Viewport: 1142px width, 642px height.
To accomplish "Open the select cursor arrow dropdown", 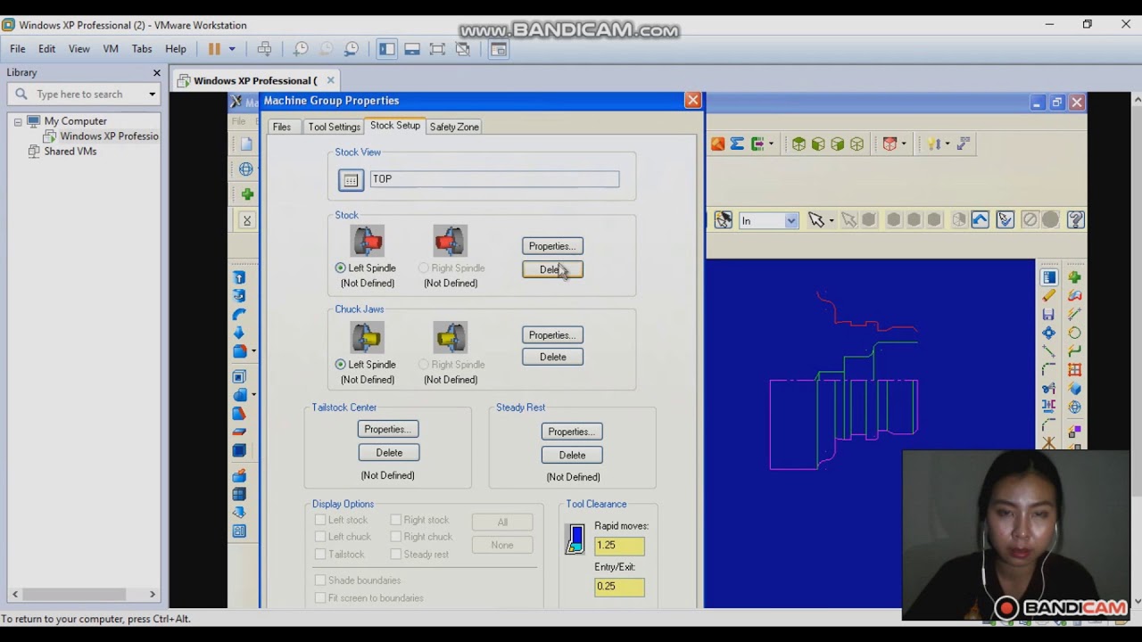I will pyautogui.click(x=831, y=220).
